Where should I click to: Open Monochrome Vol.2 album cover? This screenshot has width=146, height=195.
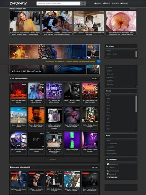(x=90, y=179)
